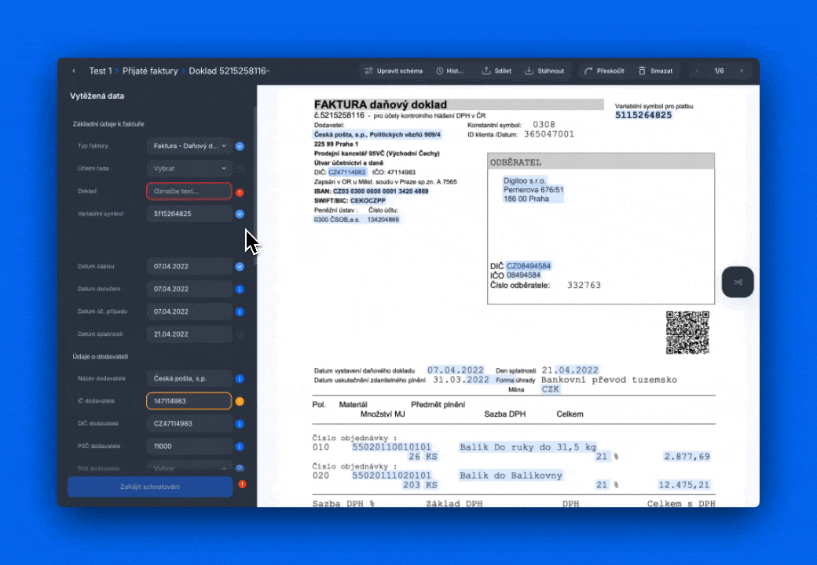
Task: Select odběratel IČO 08494584
Action: click(523, 275)
